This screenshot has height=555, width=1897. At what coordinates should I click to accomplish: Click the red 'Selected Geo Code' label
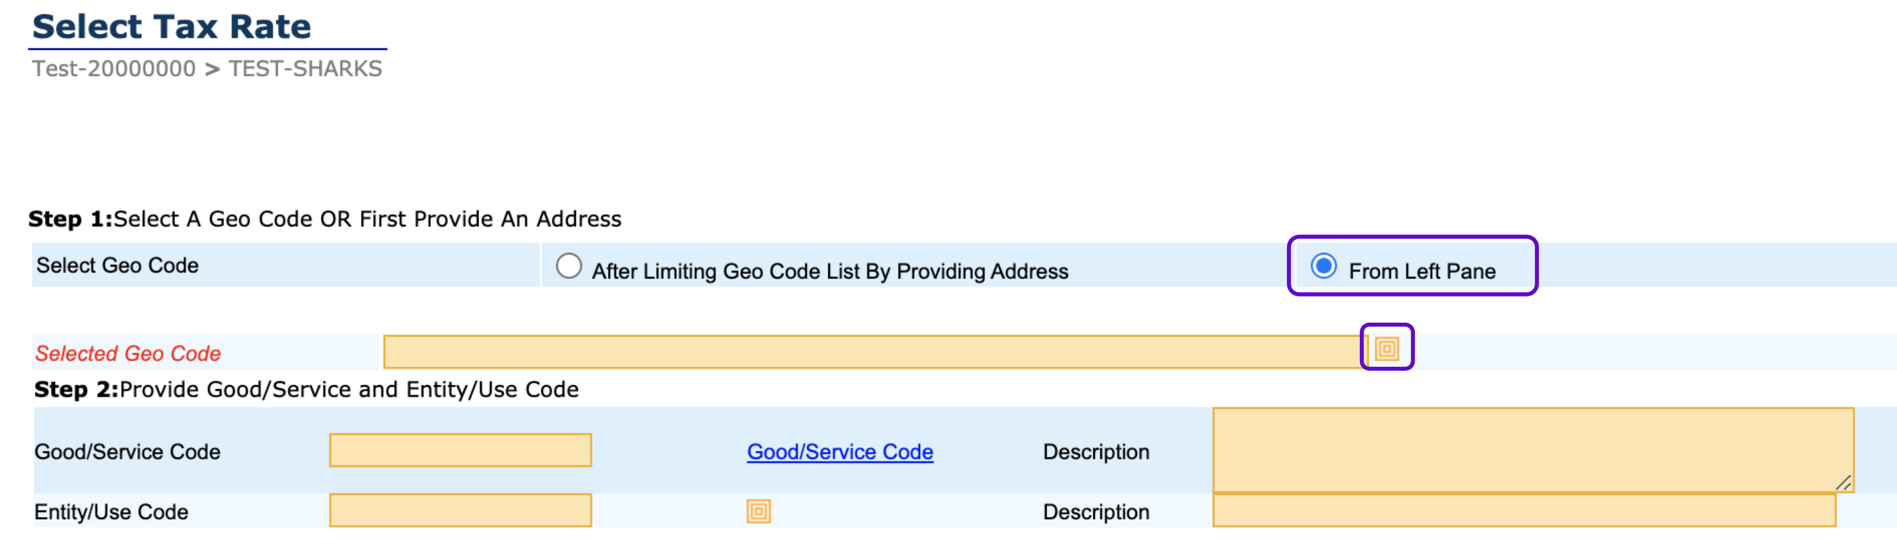(128, 353)
